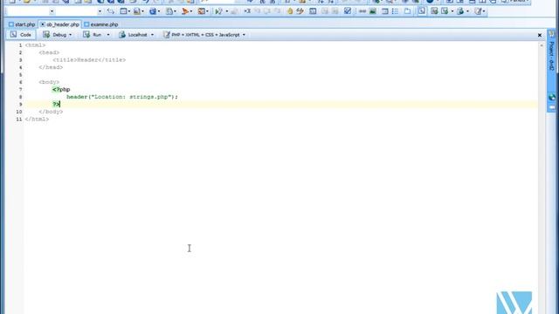The width and height of the screenshot is (559, 314).
Task: Open the first toolbar combo box dropdown
Action: pyautogui.click(x=52, y=11)
